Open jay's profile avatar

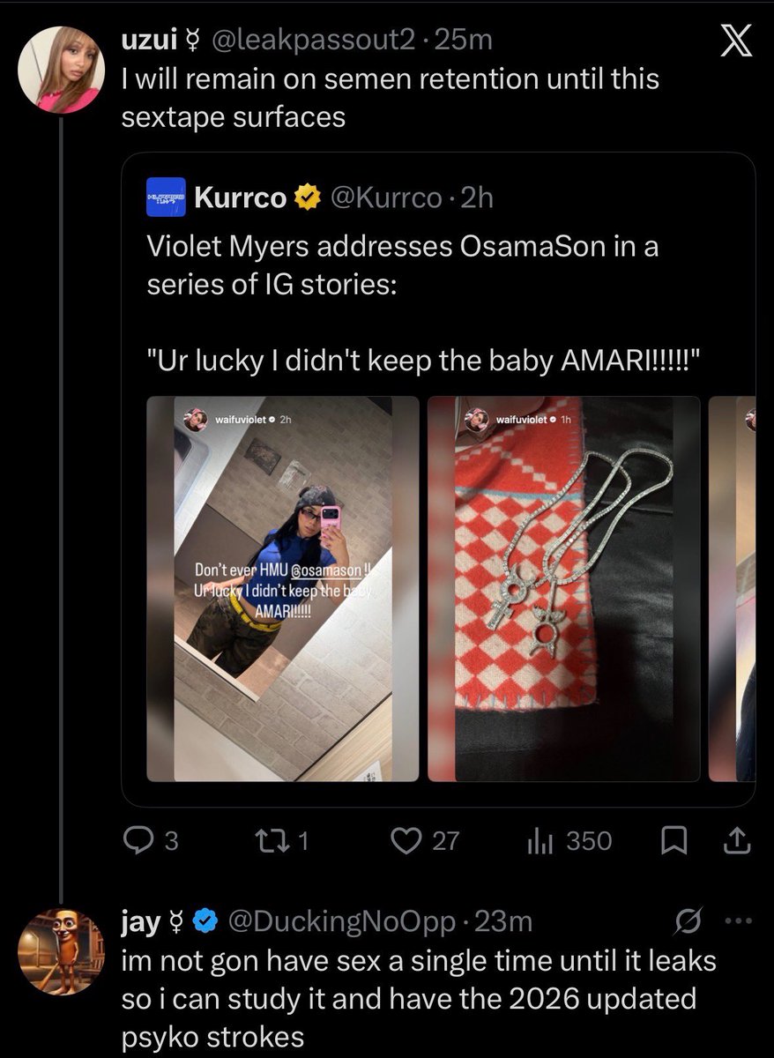point(61,951)
